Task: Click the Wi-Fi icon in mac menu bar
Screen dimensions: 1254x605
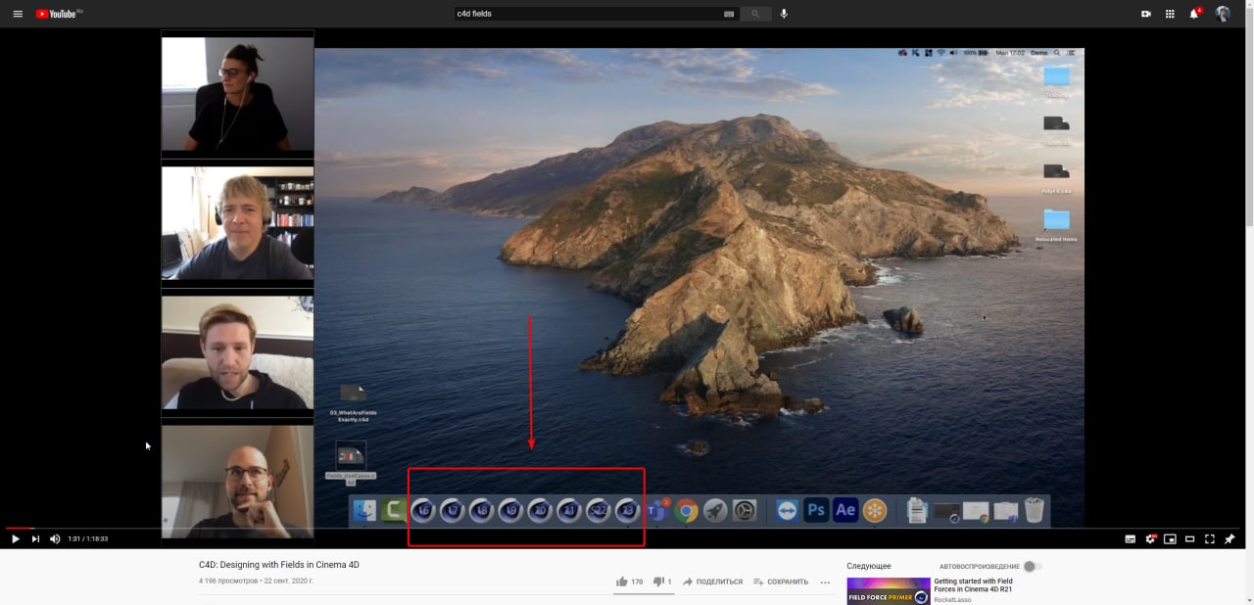Action: [x=940, y=53]
